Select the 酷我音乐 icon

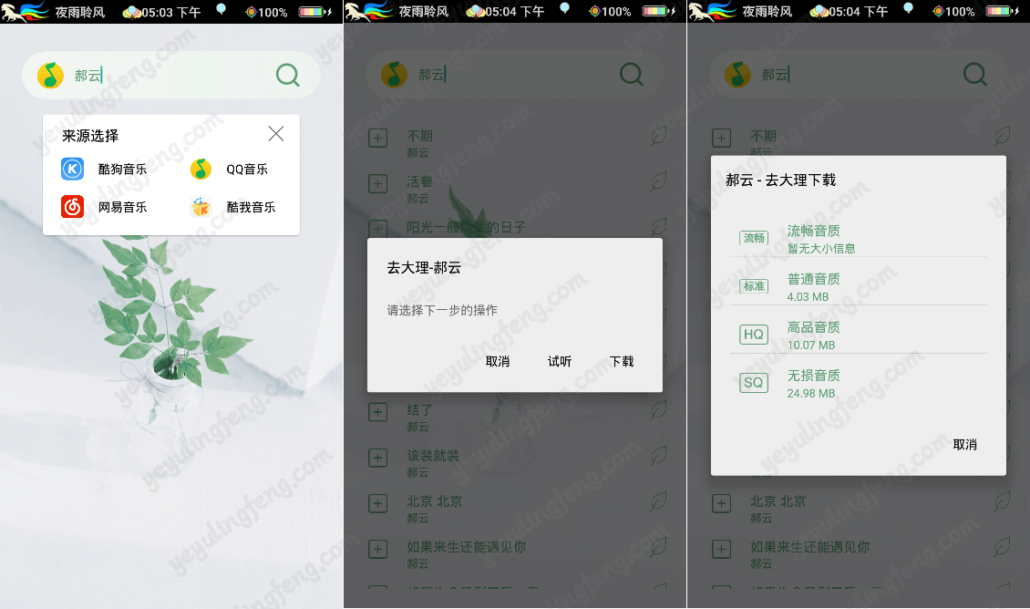pos(201,207)
